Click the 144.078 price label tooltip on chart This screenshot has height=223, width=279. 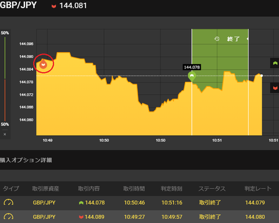click(192, 67)
